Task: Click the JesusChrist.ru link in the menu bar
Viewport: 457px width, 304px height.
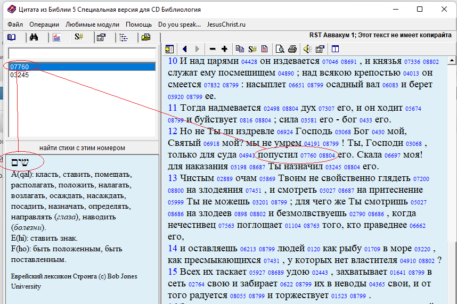Action: click(226, 24)
